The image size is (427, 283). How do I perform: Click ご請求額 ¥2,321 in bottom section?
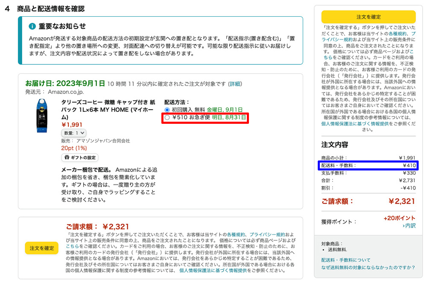97,227
